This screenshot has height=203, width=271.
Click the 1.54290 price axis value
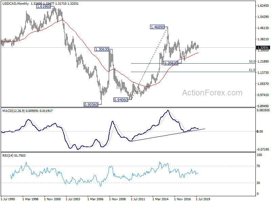pyautogui.click(x=263, y=17)
